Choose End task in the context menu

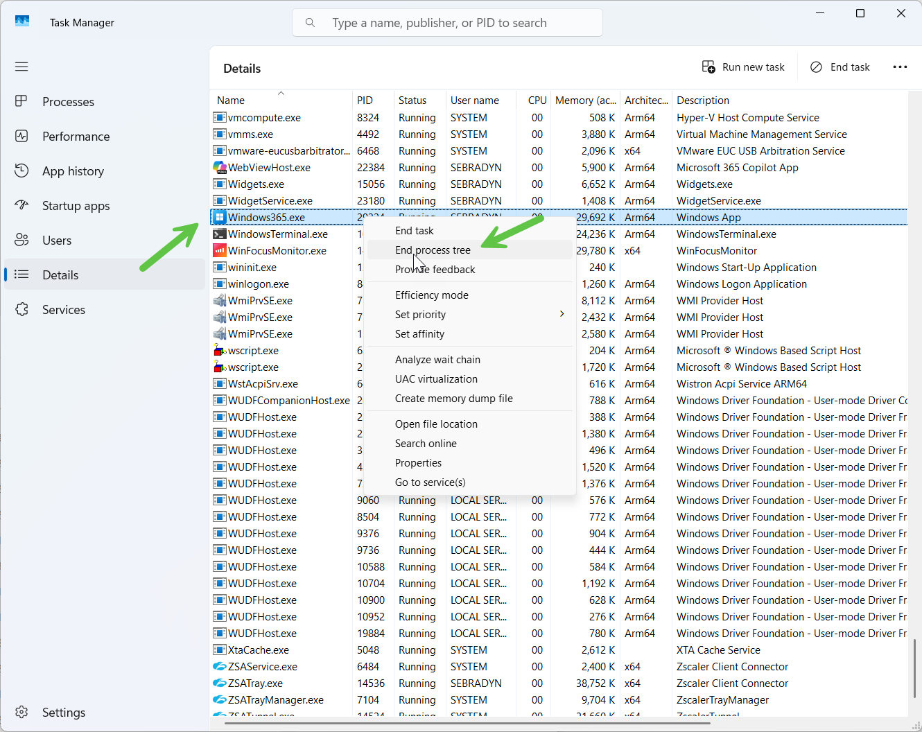click(x=470, y=230)
